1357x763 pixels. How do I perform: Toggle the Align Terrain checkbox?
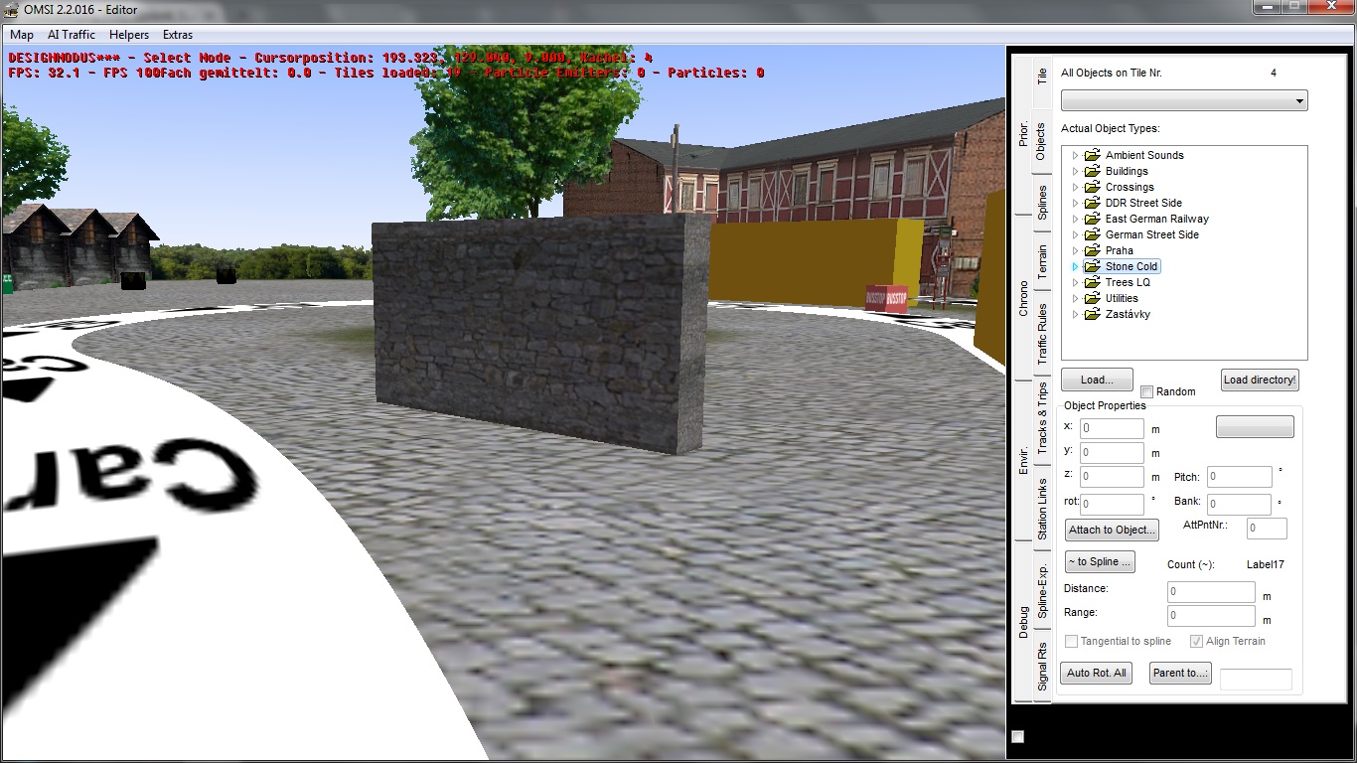coord(1196,642)
